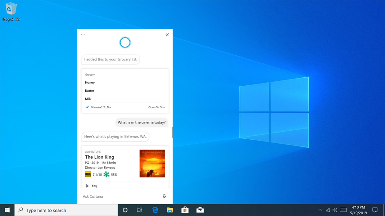Click the Director: Jon Favreau text
Image resolution: width=385 pixels, height=216 pixels.
100,167
